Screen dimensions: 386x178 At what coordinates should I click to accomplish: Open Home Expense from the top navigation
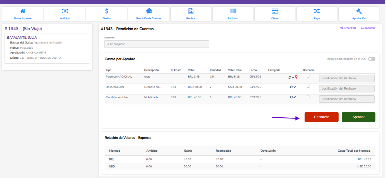(23, 14)
